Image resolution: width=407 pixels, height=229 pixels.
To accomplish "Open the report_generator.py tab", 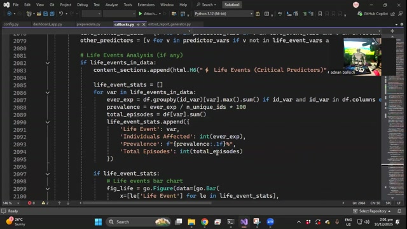I will tap(170, 24).
